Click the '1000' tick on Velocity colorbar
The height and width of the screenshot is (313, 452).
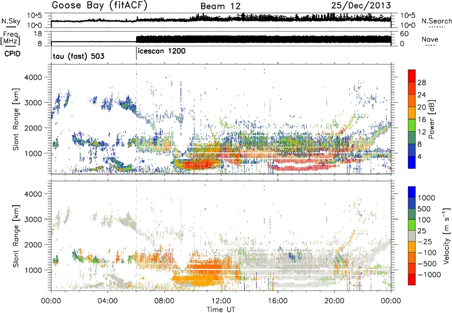pos(426,198)
